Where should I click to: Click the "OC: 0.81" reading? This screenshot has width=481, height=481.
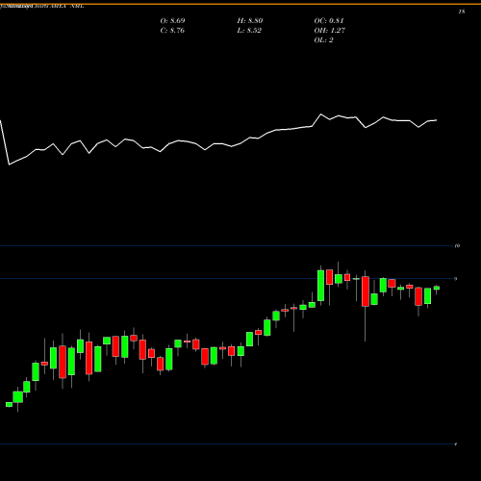pyautogui.click(x=329, y=21)
